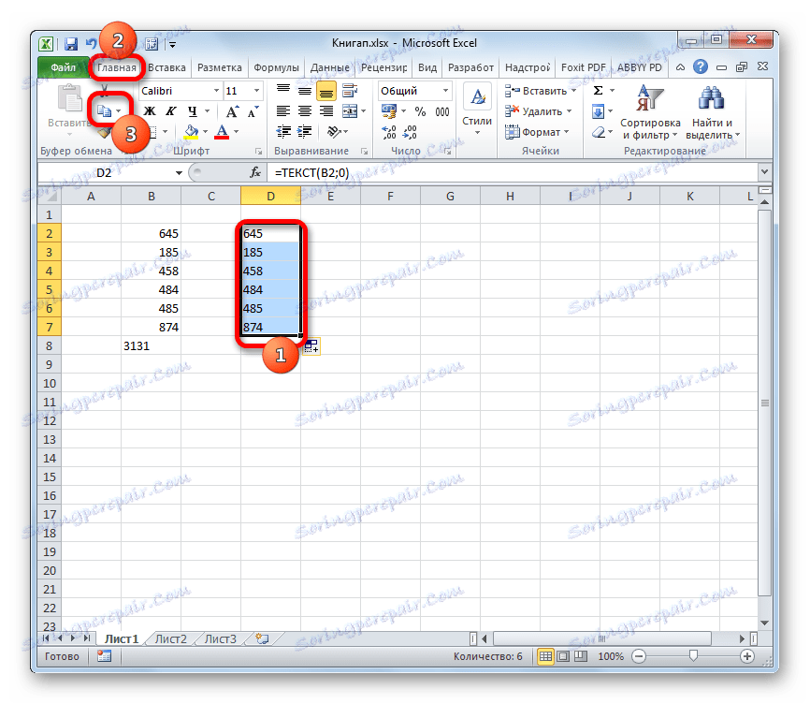This screenshot has width=810, height=704.
Task: Click the zoom slider handle
Action: coord(693,656)
